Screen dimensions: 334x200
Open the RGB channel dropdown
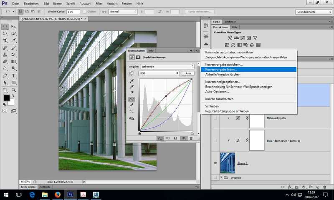click(x=159, y=73)
